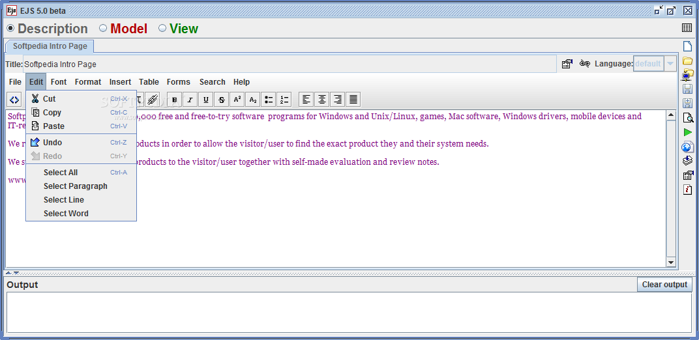The height and width of the screenshot is (340, 699).
Task: Open the Format menu
Action: click(x=88, y=82)
